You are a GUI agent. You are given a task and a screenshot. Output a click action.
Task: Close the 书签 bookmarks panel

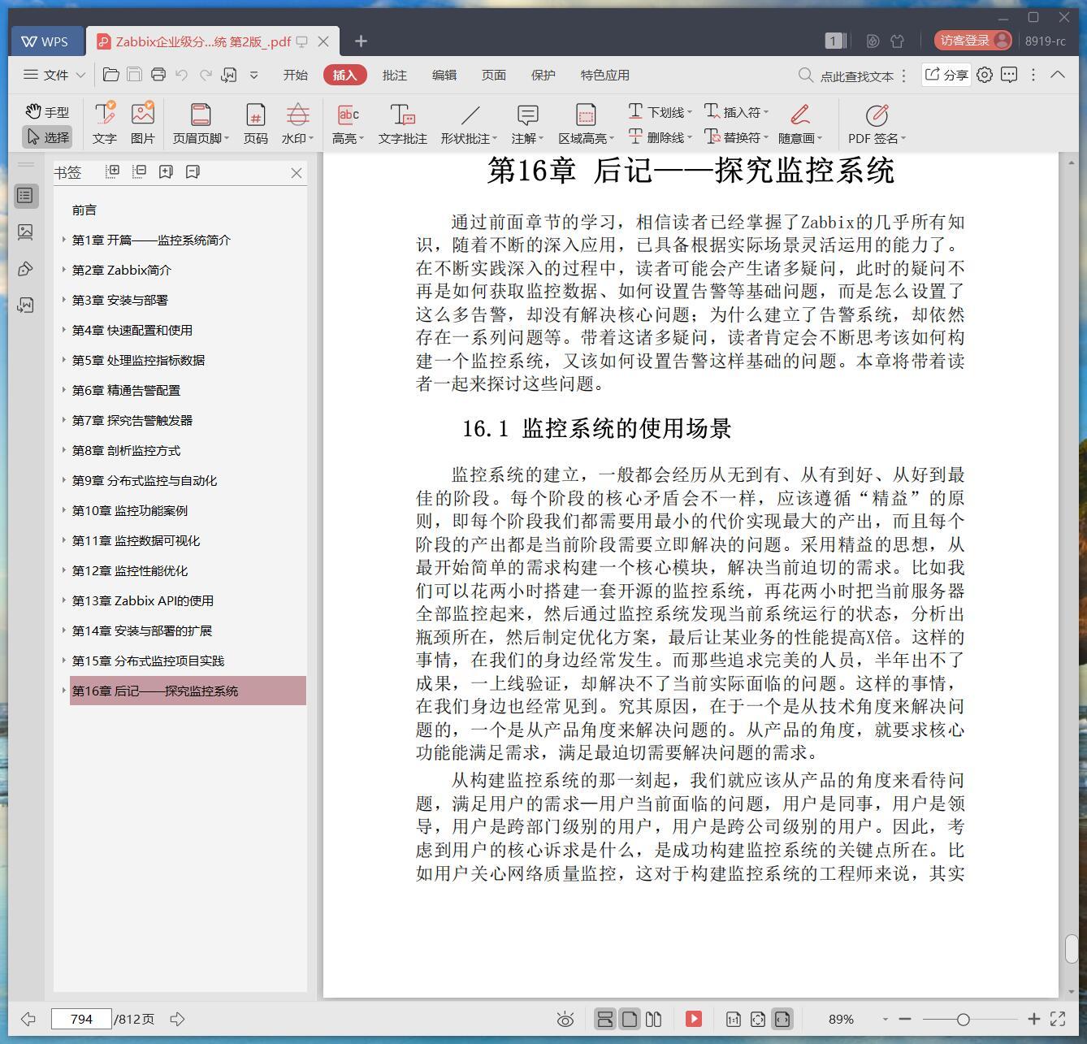click(297, 172)
